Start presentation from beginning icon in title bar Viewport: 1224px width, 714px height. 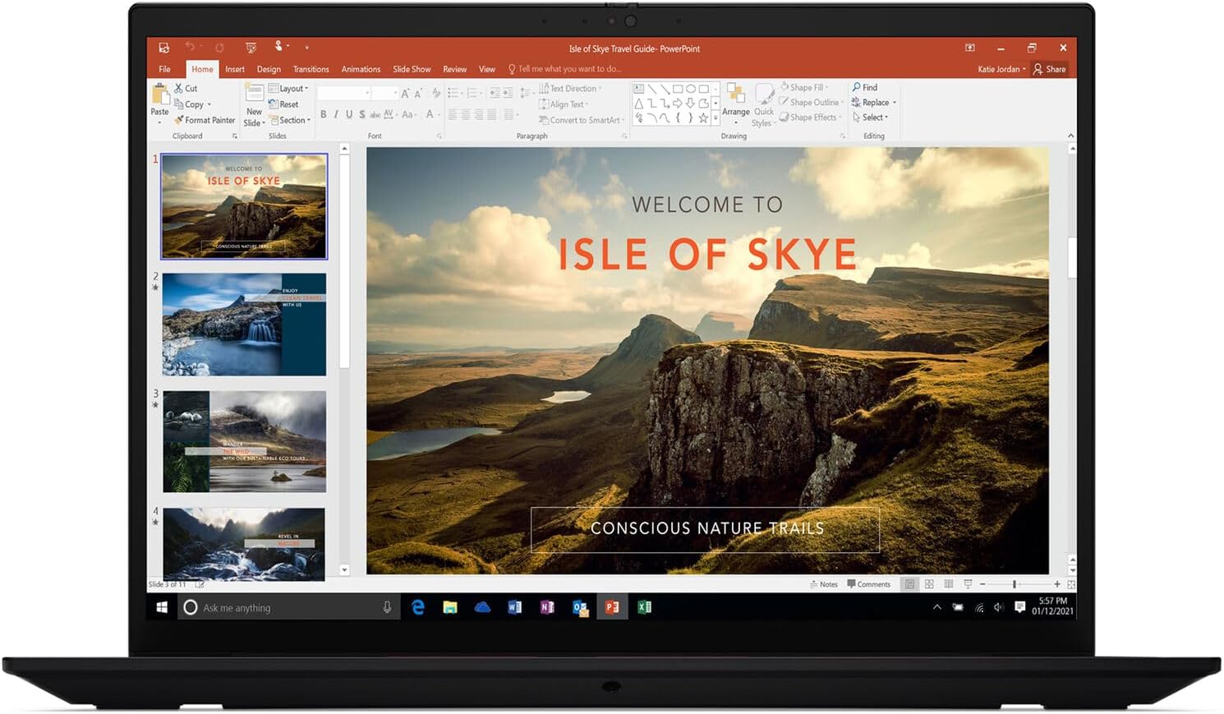click(251, 48)
